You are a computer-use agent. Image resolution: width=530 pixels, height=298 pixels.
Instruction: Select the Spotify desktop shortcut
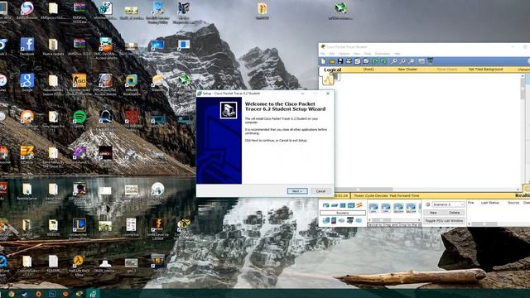79,119
